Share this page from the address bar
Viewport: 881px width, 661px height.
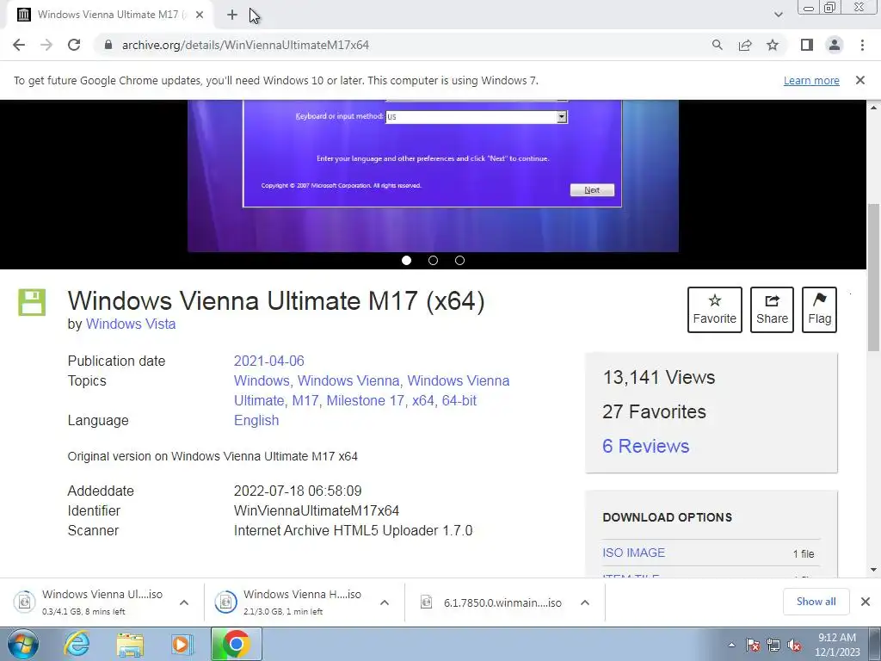745,45
